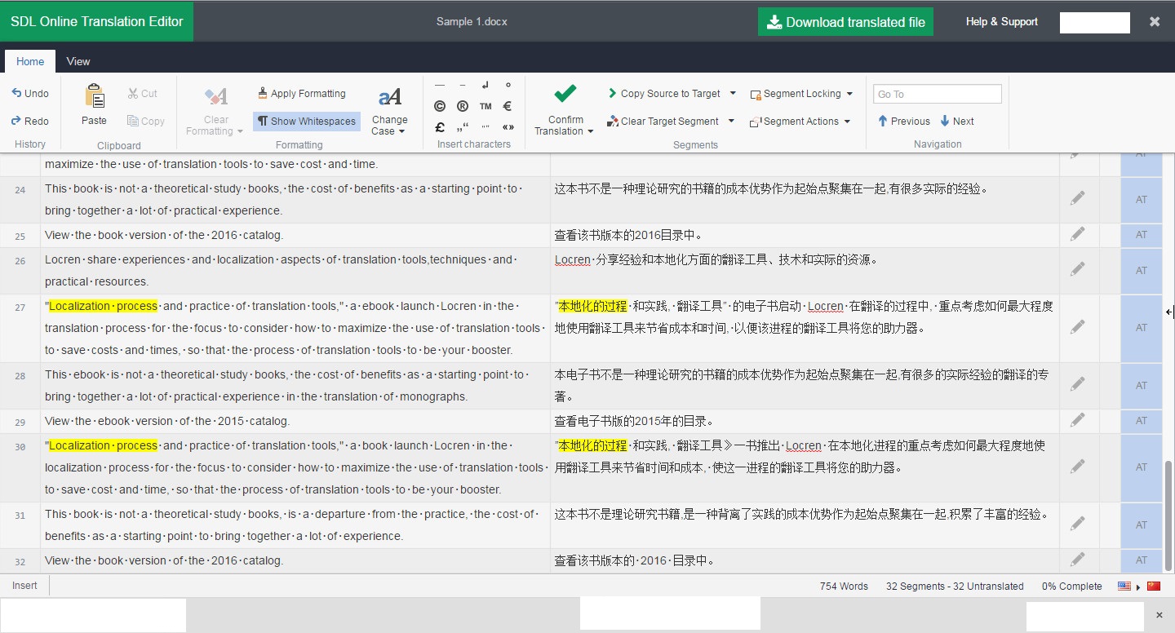Click the edit pencil icon on segment 27

[x=1078, y=326]
